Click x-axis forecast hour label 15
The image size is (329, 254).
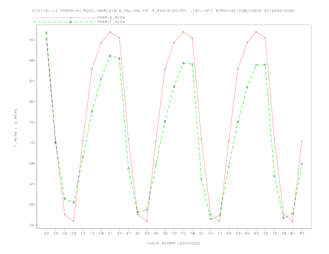tap(92, 233)
